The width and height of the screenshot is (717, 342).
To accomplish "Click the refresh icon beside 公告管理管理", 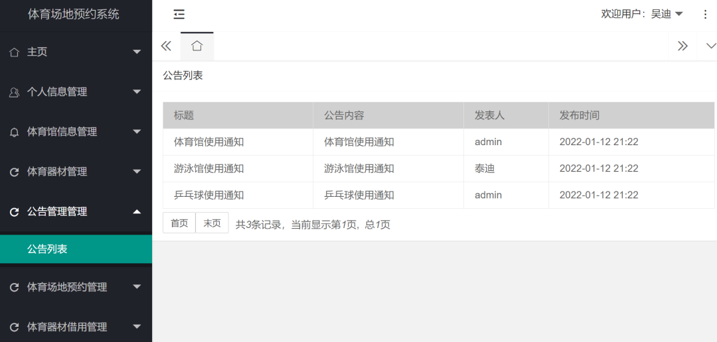I will coord(14,212).
